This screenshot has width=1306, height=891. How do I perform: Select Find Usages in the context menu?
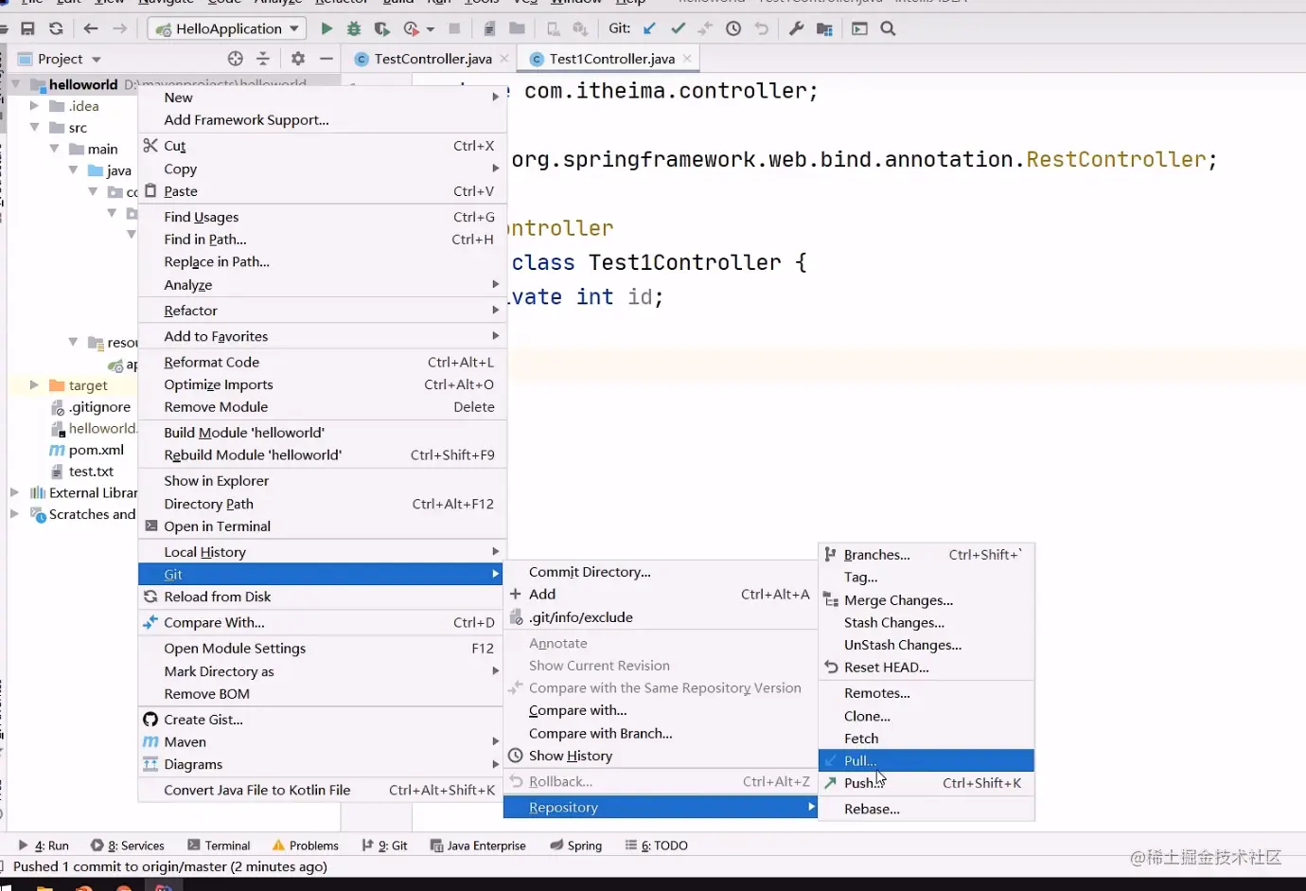(322, 217)
